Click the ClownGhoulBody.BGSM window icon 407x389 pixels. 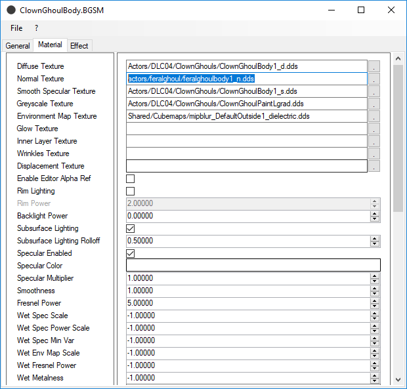click(x=11, y=10)
